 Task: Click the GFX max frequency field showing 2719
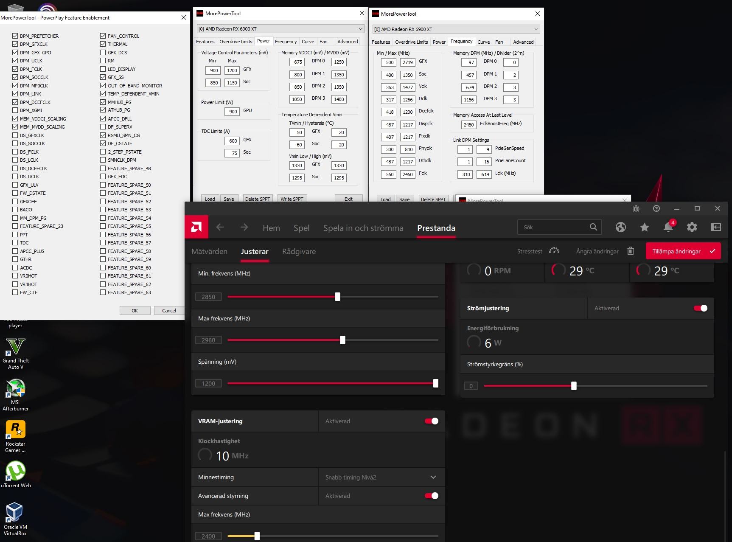[x=407, y=62]
